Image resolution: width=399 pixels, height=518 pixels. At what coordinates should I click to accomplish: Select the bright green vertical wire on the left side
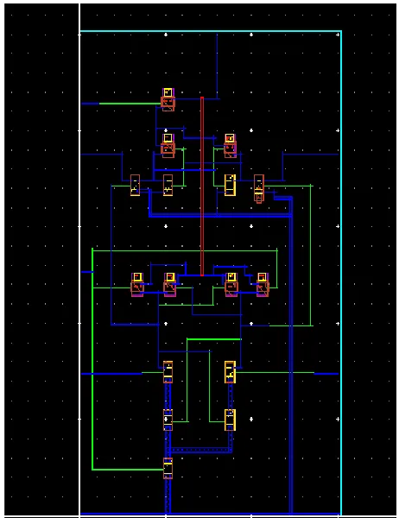(x=92, y=359)
